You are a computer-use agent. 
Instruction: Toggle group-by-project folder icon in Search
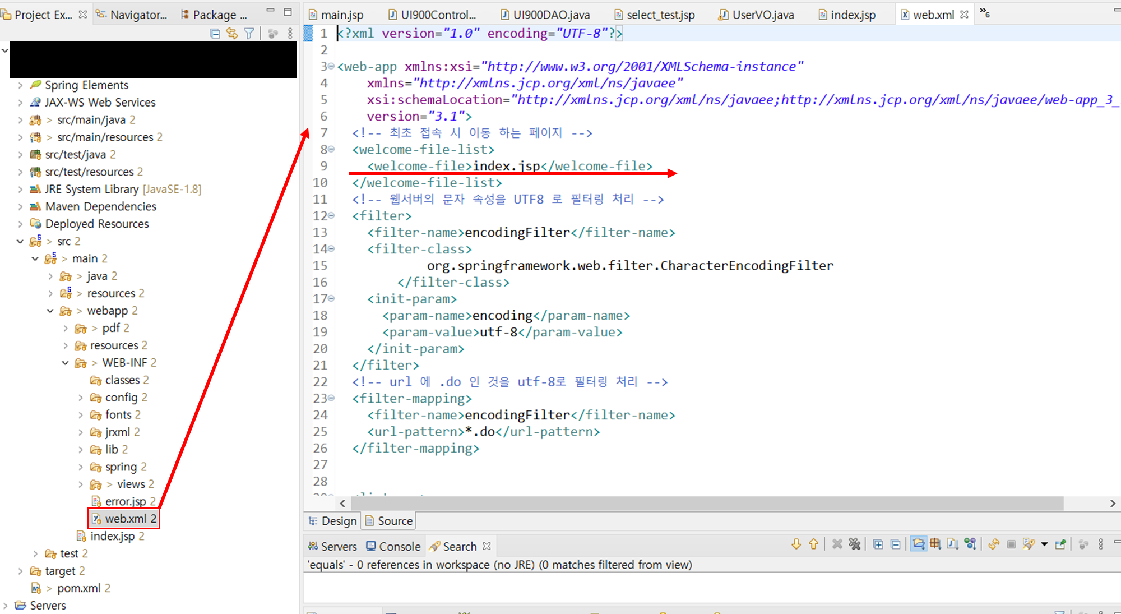point(918,544)
